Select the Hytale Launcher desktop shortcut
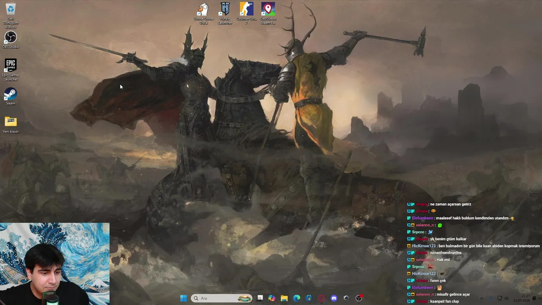This screenshot has height=305, width=542. (225, 14)
